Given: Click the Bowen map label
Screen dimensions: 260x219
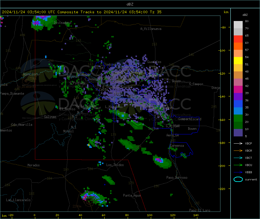Looking at the screenshot, I should (192, 128).
